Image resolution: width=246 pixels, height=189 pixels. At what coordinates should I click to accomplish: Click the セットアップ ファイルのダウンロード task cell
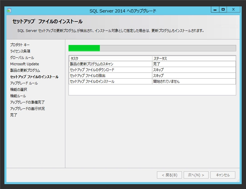110,70
